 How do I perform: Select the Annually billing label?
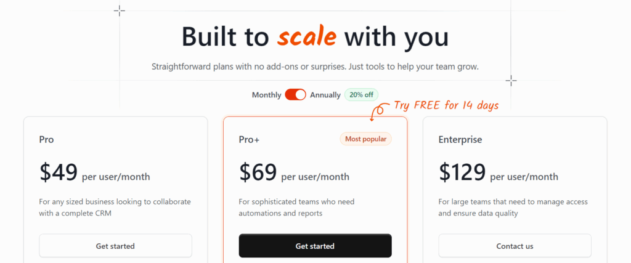(325, 95)
